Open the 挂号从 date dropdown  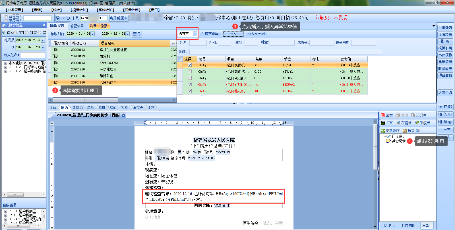pyautogui.click(x=43, y=40)
